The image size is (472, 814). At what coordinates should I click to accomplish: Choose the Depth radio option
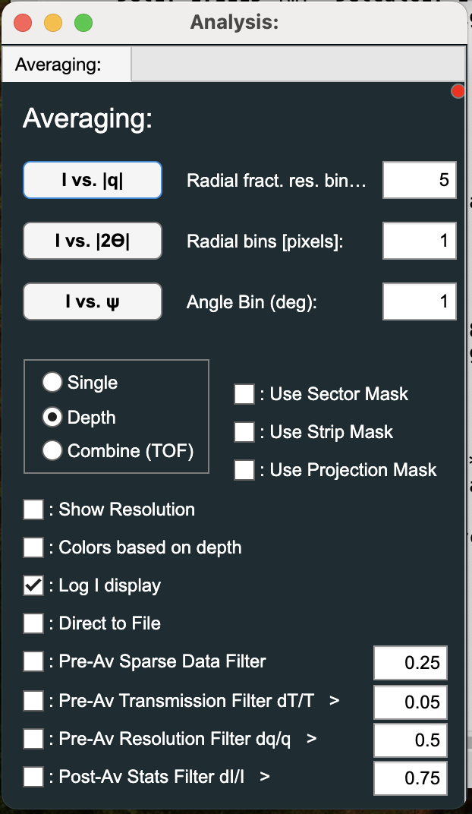coord(52,417)
